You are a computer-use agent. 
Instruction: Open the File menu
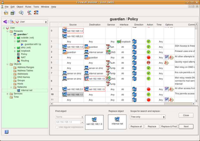6,7
